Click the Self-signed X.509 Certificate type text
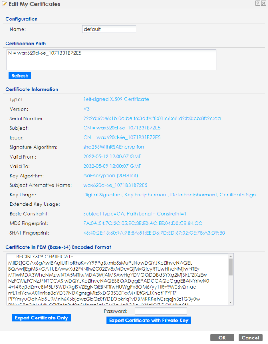 click(x=116, y=99)
